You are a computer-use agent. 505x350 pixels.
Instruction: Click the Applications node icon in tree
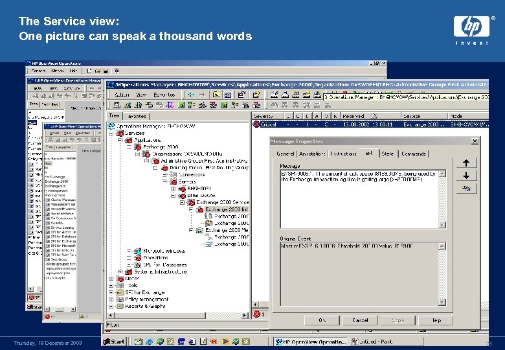(128, 140)
